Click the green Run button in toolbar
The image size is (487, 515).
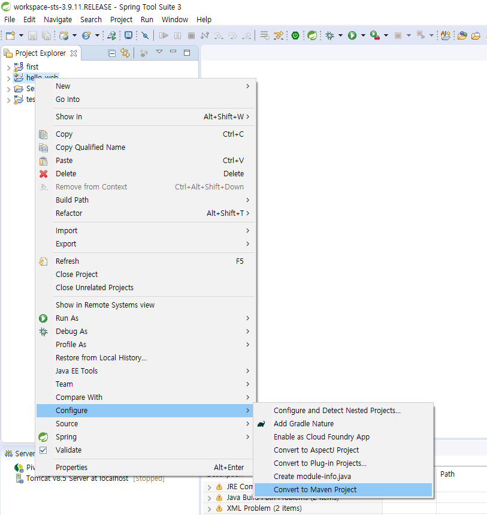(x=352, y=36)
